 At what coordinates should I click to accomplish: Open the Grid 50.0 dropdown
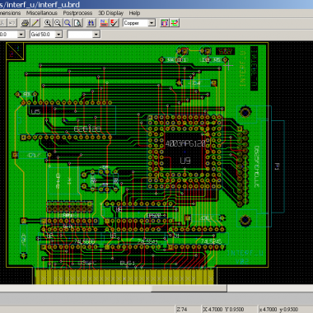coord(58,35)
